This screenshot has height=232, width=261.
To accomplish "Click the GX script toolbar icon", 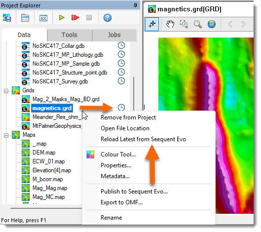I will (43, 18).
